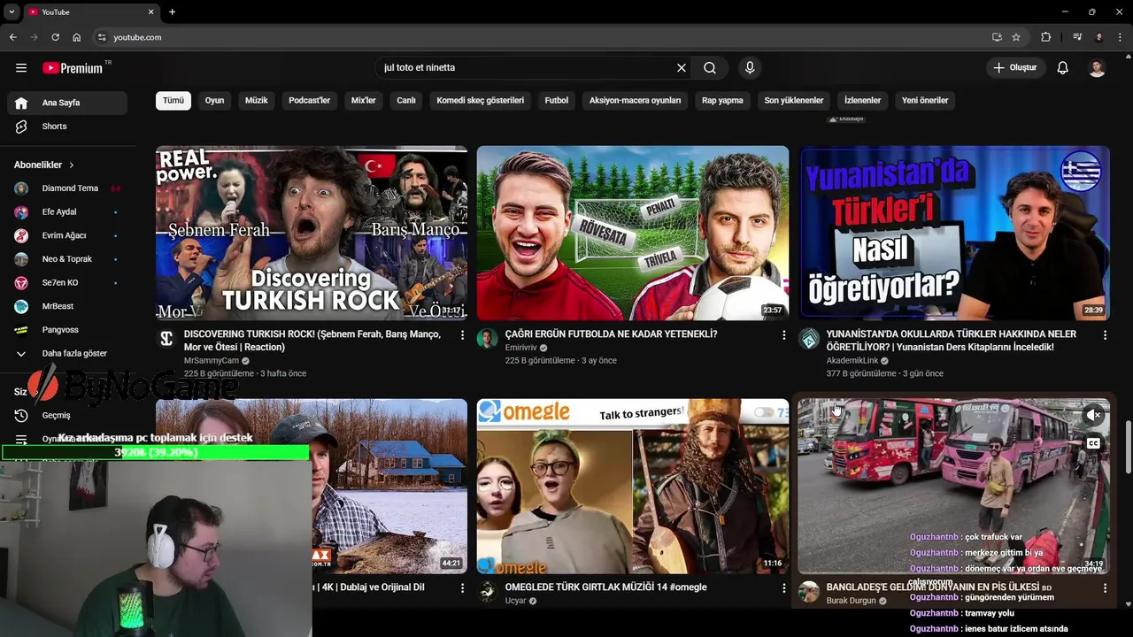
Task: Select the İzlenenler chip
Action: click(x=863, y=100)
